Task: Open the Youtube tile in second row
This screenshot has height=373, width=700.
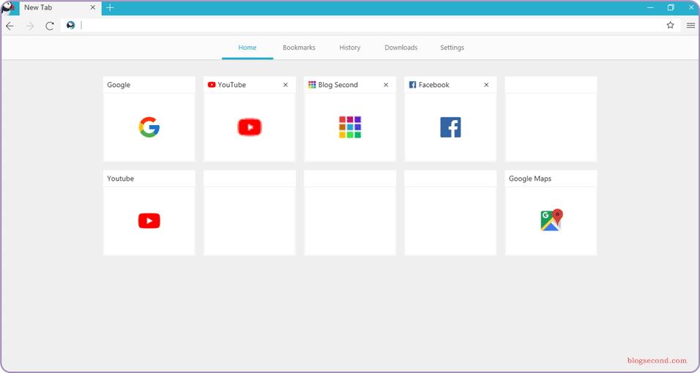Action: pyautogui.click(x=149, y=212)
